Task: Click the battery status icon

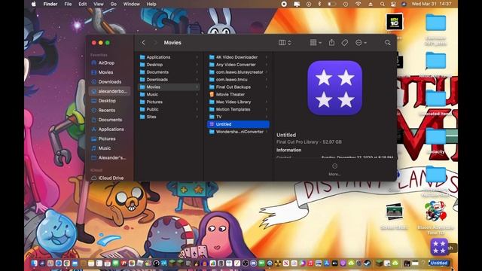Action: pos(331,4)
